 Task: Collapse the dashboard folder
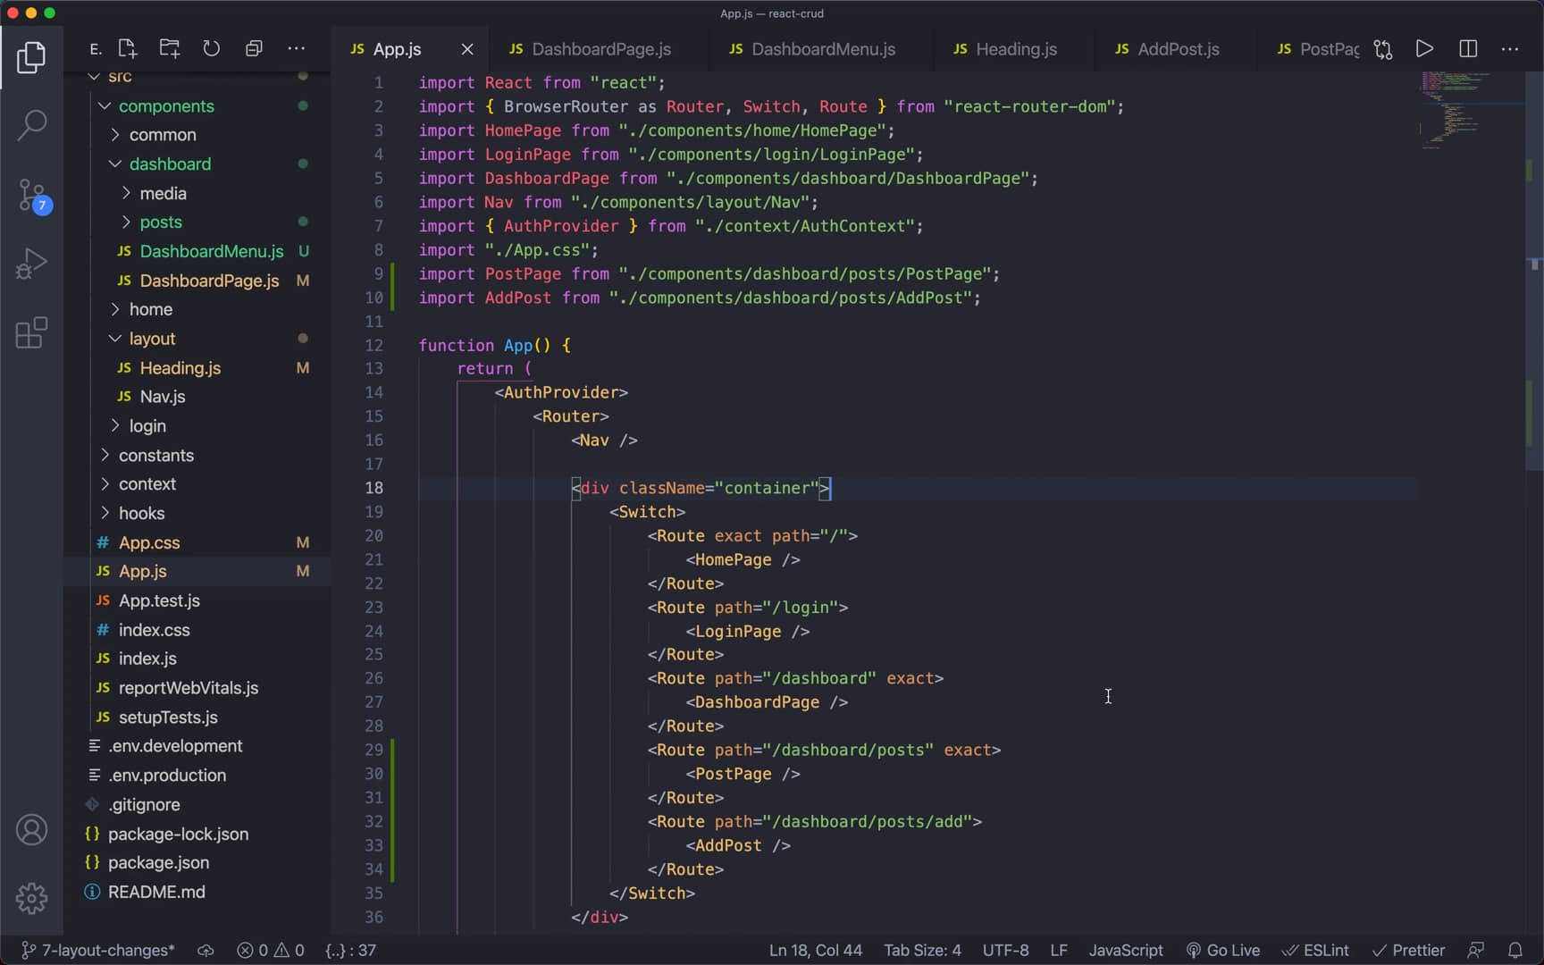pos(171,164)
